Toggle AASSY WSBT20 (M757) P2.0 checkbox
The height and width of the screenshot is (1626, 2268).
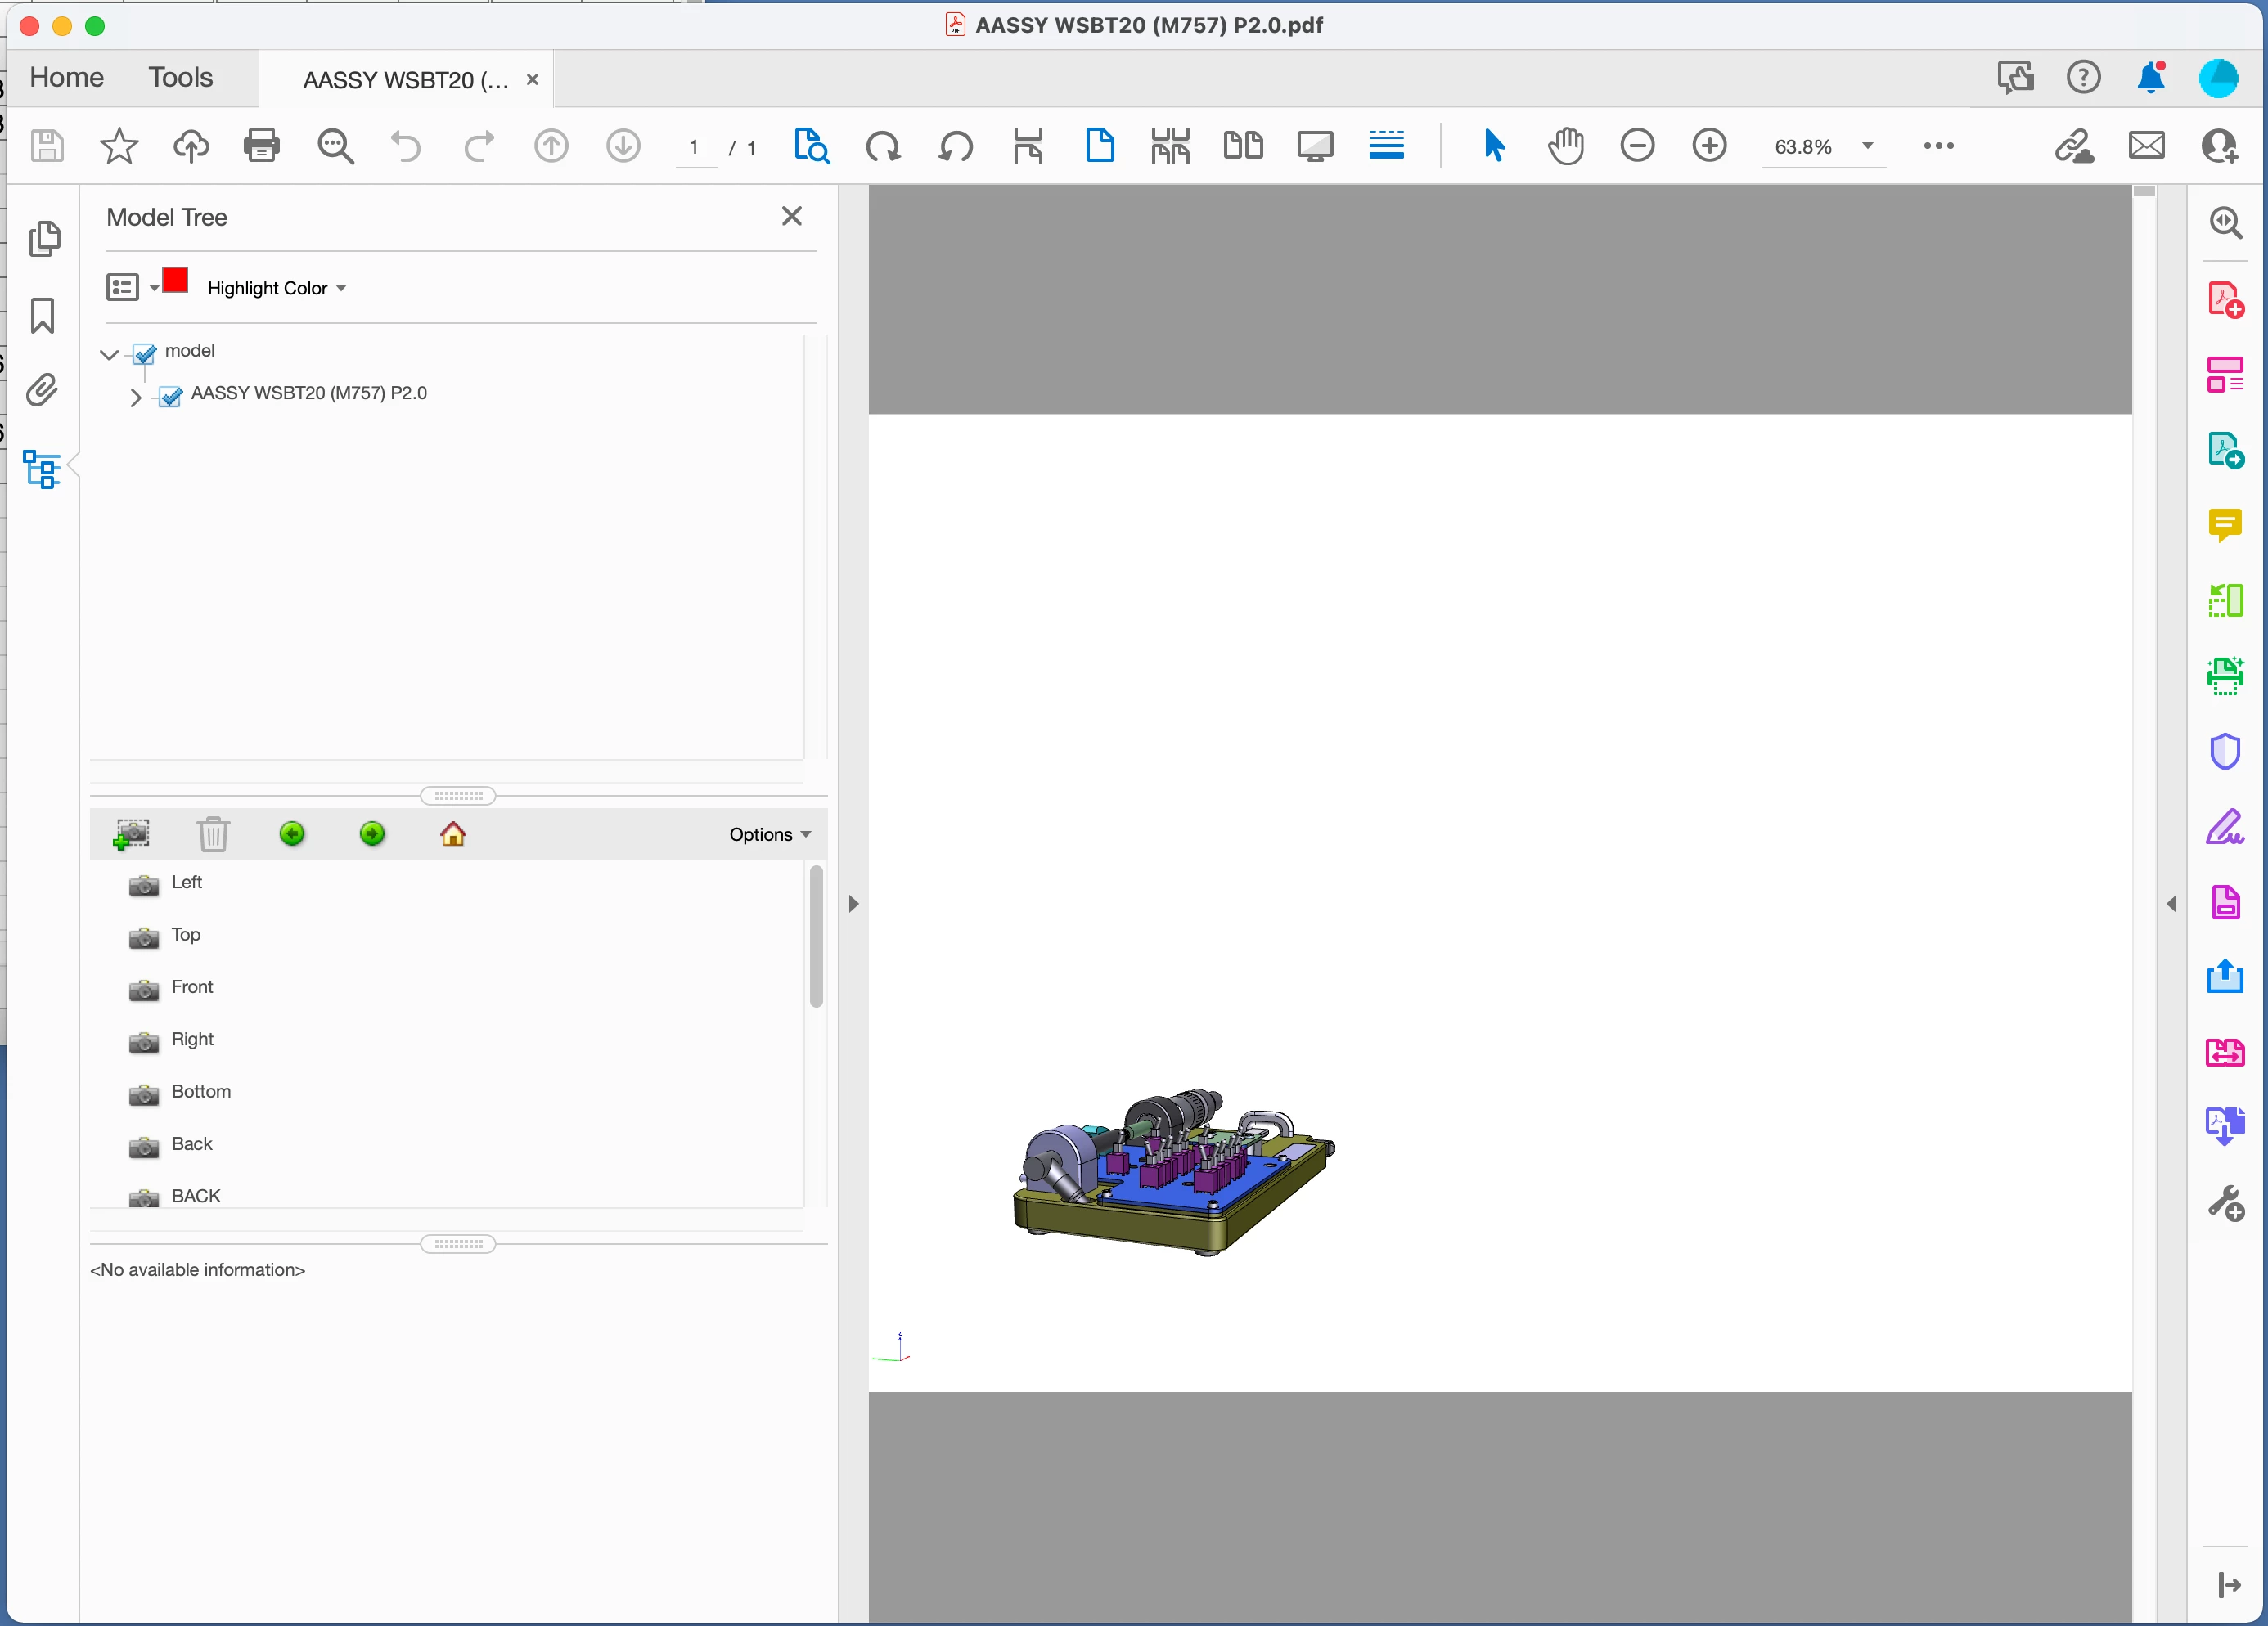171,396
